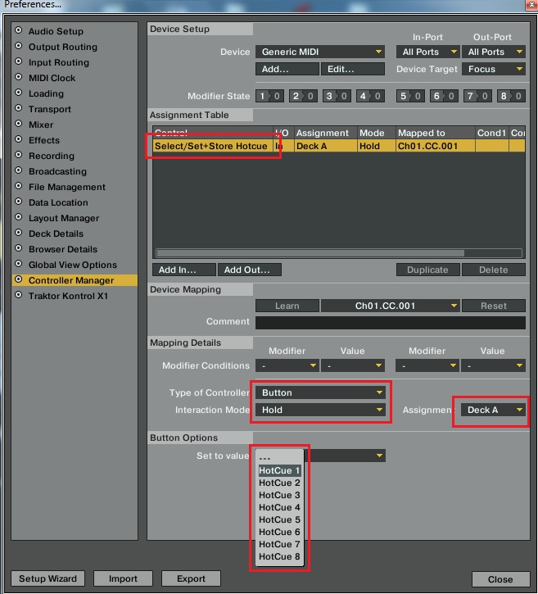The width and height of the screenshot is (538, 594).
Task: Switch to Layout Manager
Action: pos(64,217)
